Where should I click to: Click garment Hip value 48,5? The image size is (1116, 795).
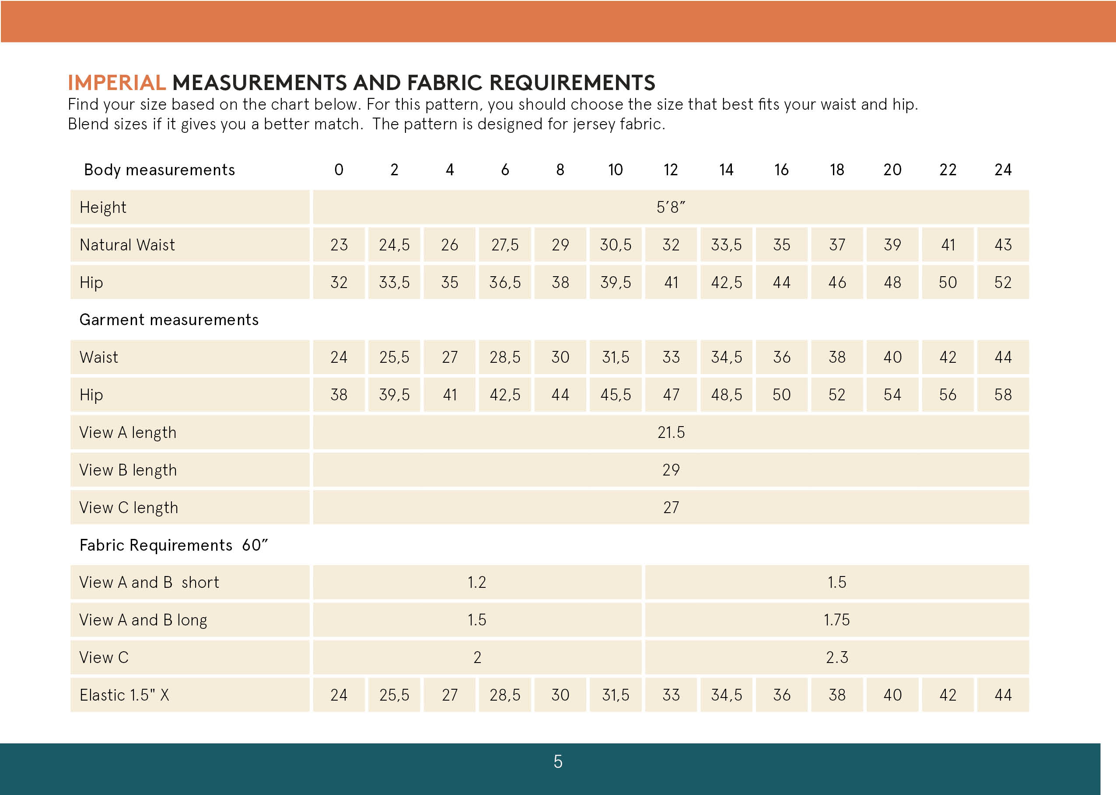(x=726, y=395)
